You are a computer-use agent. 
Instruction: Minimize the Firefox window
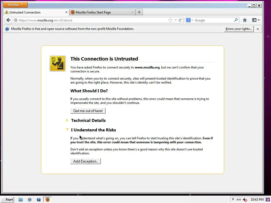point(249,6)
